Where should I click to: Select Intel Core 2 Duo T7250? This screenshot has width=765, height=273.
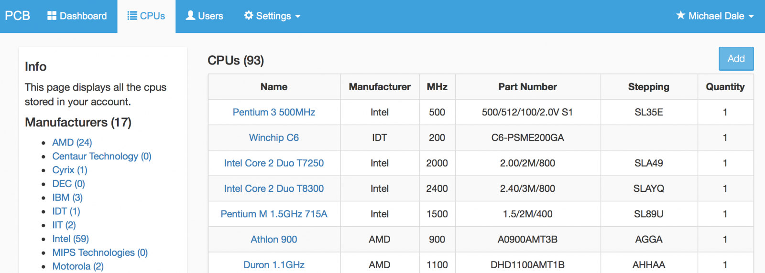click(x=273, y=163)
